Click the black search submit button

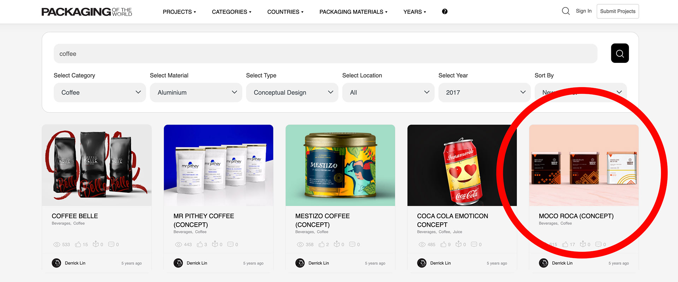[x=620, y=53]
